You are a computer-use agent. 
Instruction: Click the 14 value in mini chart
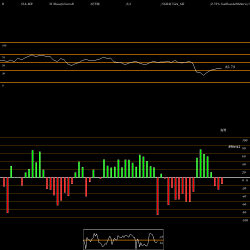coord(161,243)
